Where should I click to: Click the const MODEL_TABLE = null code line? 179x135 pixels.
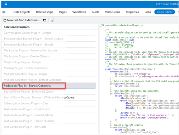pyautogui.click(x=120, y=40)
